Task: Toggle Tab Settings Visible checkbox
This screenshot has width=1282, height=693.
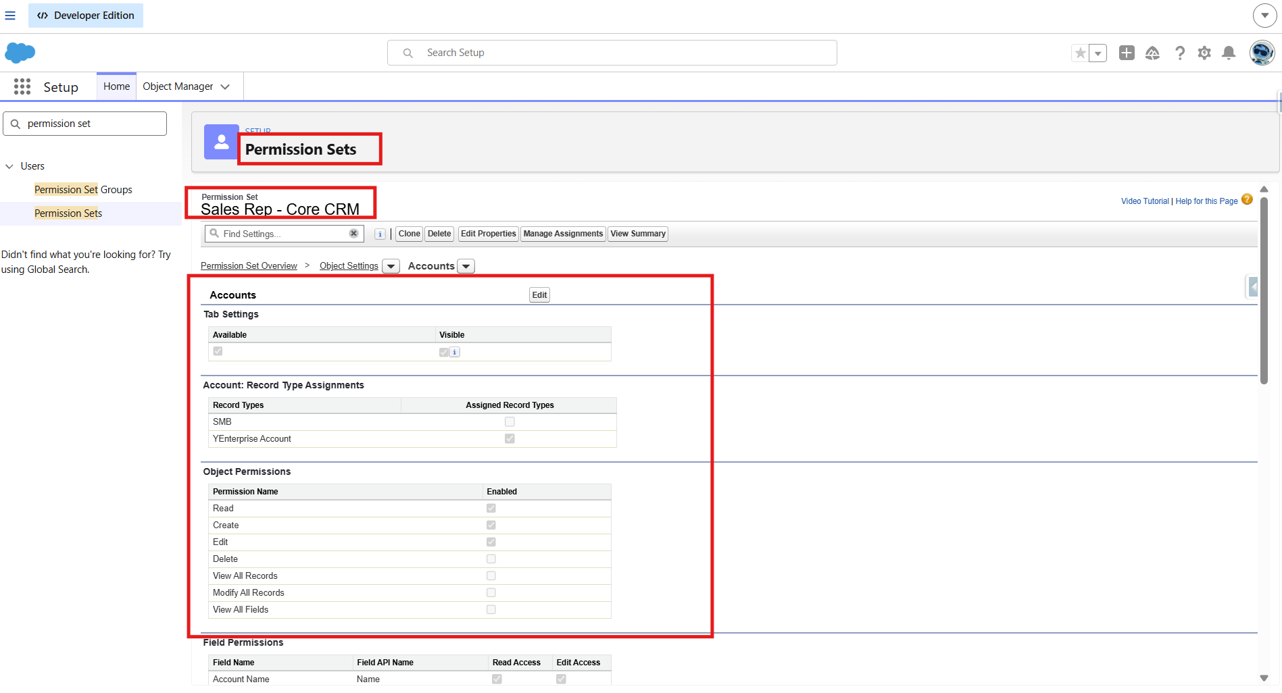Action: (443, 352)
